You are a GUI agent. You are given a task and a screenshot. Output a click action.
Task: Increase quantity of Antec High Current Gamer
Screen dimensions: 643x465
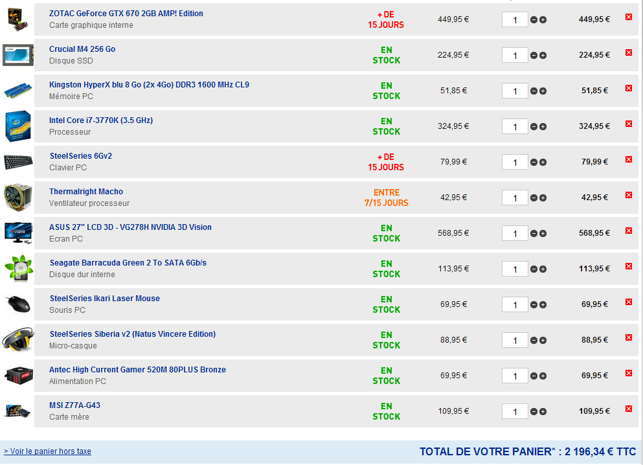pyautogui.click(x=543, y=376)
